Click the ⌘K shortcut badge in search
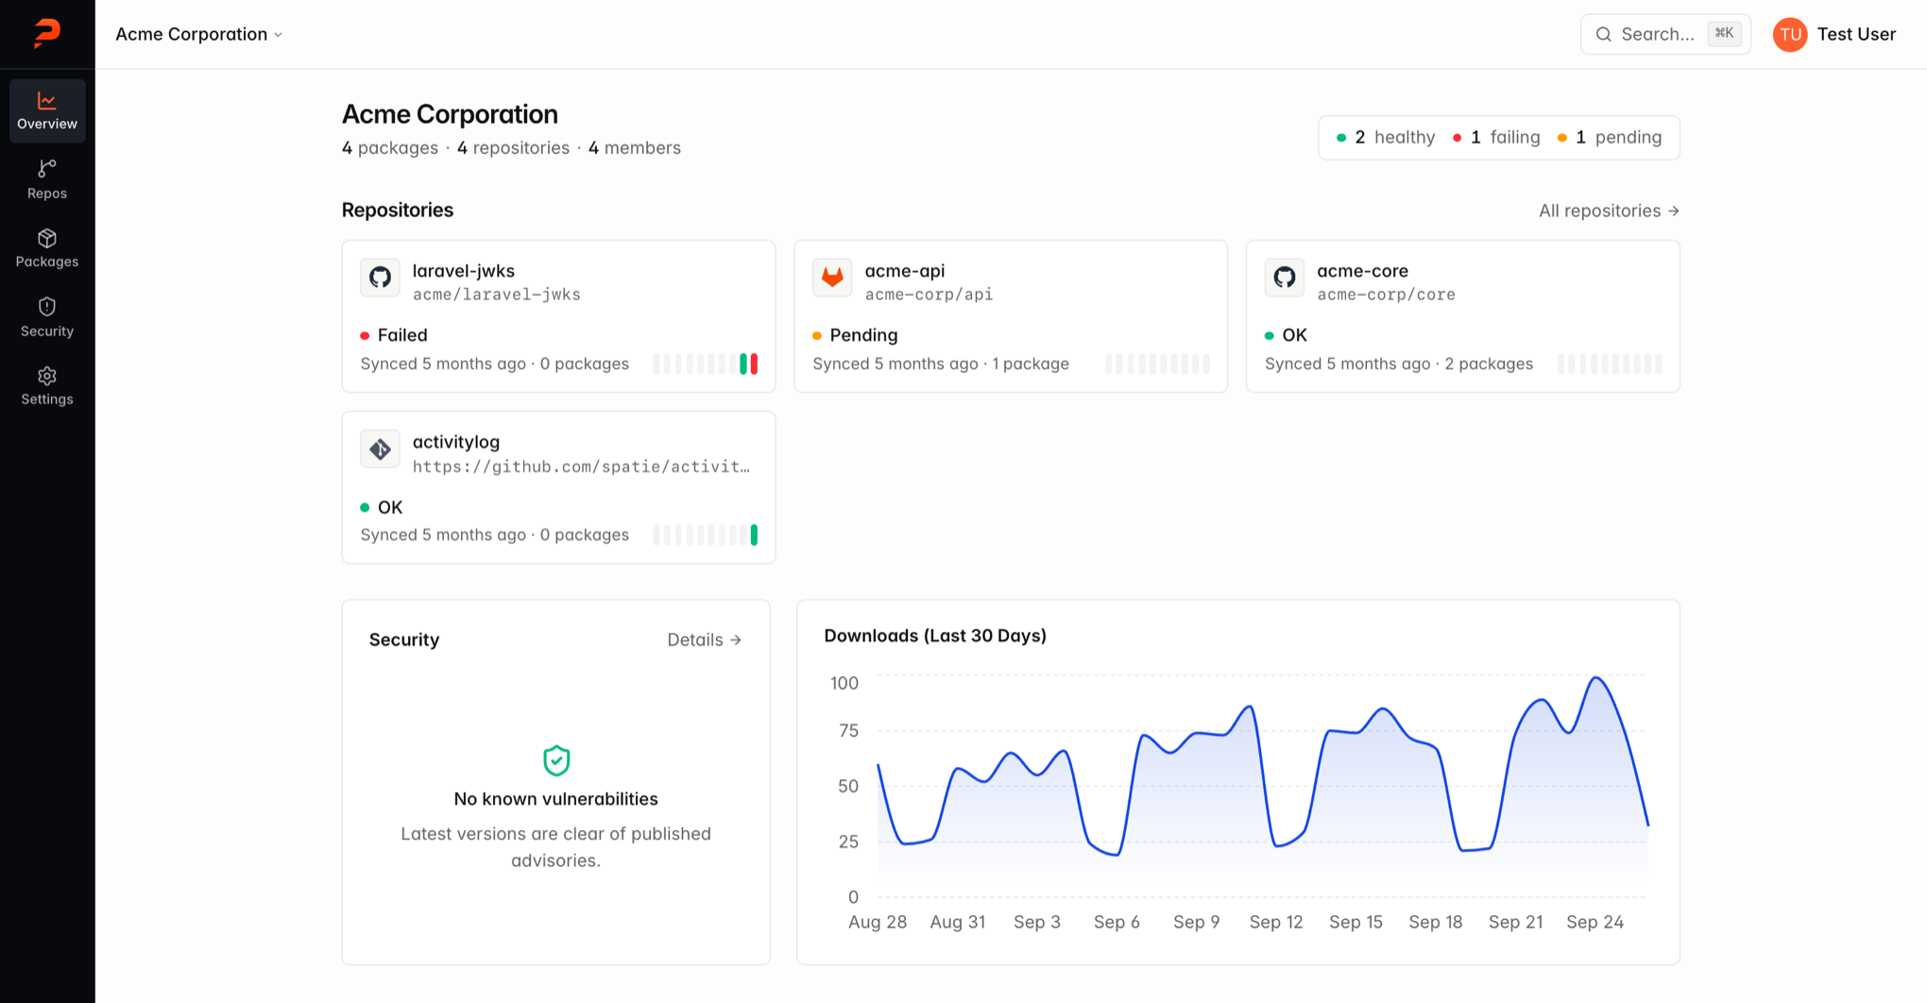 click(x=1724, y=33)
